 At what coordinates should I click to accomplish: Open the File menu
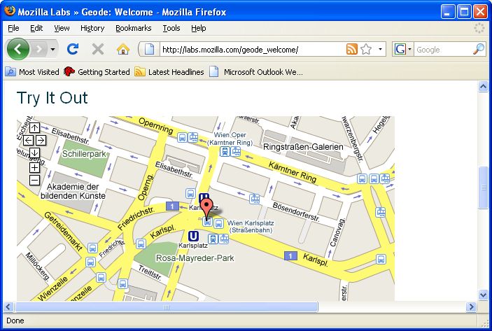pyautogui.click(x=13, y=28)
